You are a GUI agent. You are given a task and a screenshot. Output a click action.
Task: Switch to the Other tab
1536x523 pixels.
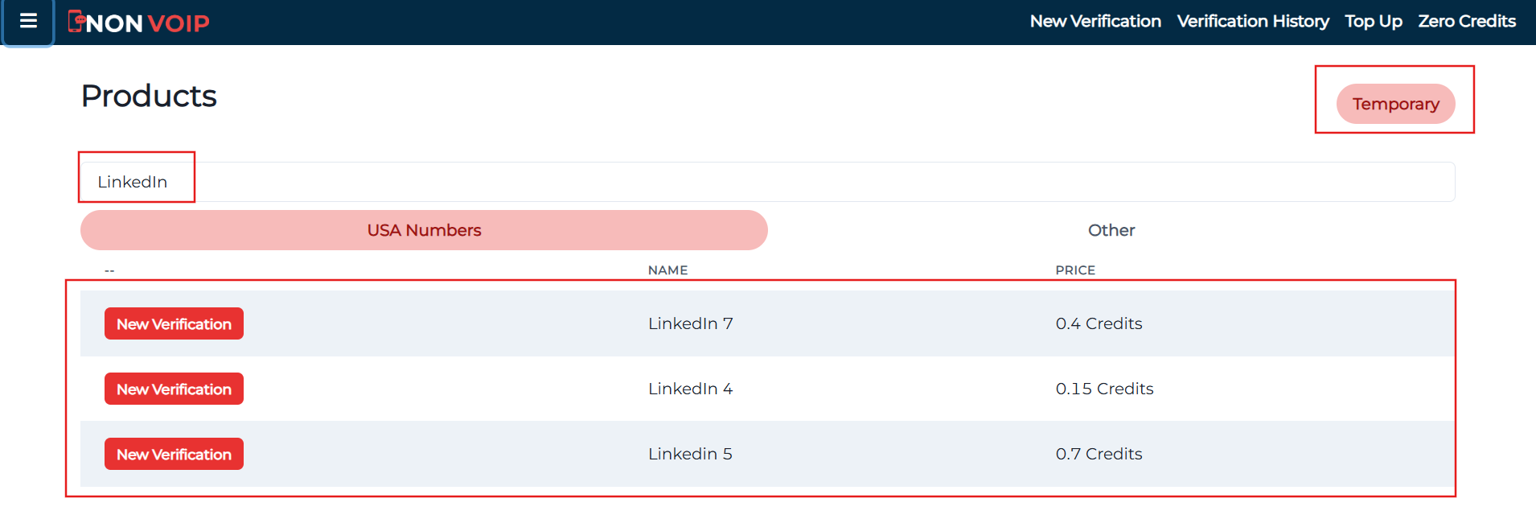coord(1111,230)
